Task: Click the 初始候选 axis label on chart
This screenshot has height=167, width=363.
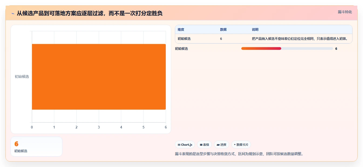Action: [x=22, y=77]
